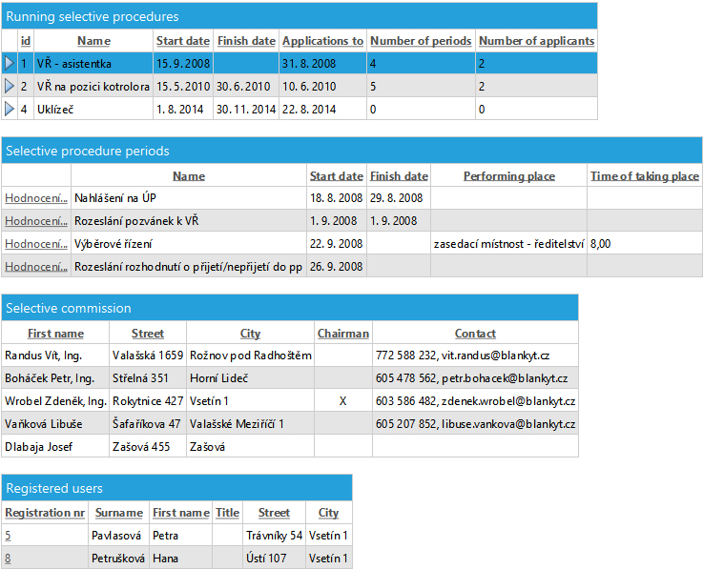Click vit.randus@blankyt.cz contact cell
The height and width of the screenshot is (569, 703).
(x=475, y=356)
